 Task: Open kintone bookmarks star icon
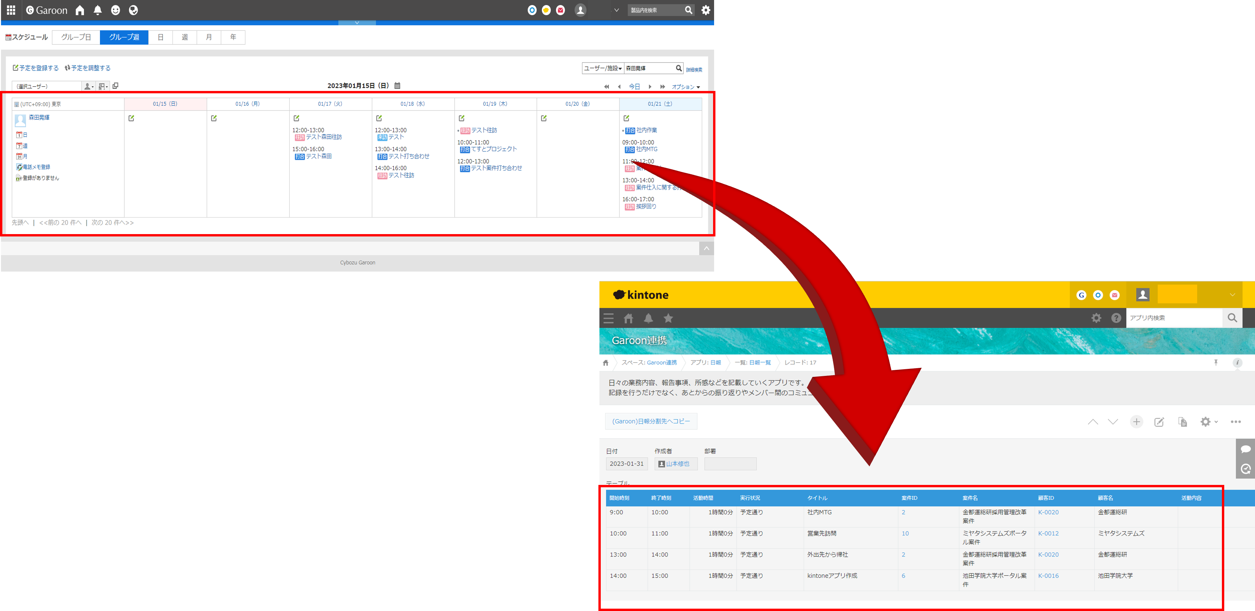tap(668, 318)
